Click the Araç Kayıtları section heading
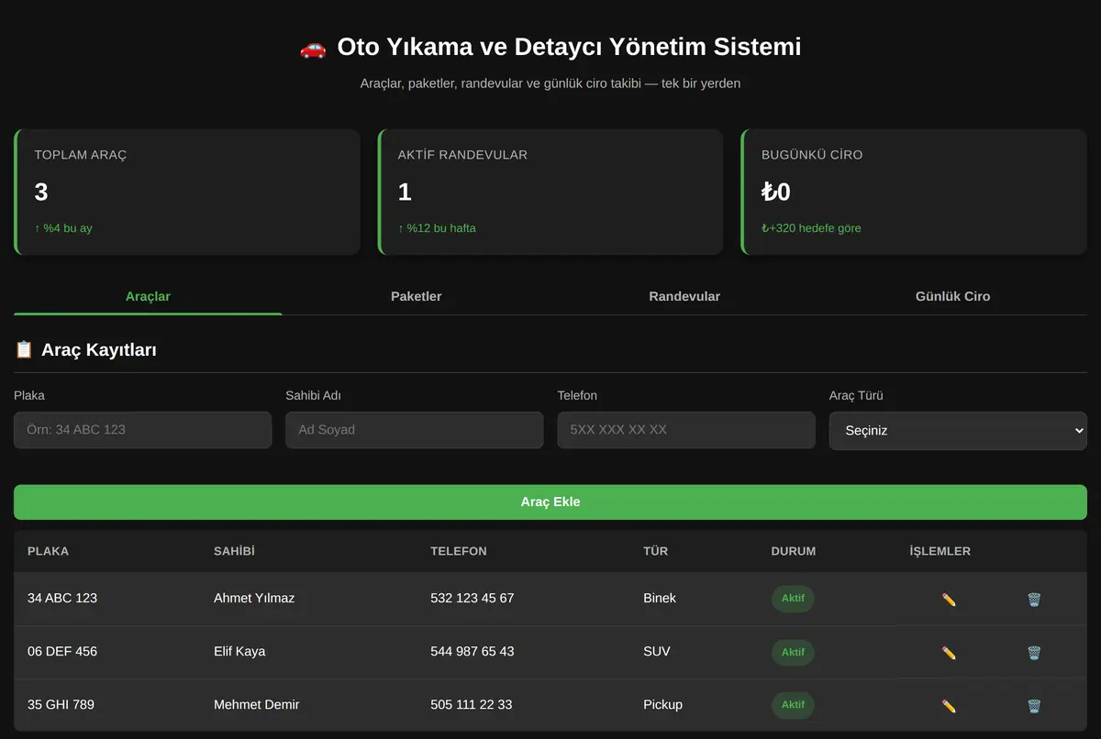This screenshot has height=739, width=1101. [x=99, y=349]
